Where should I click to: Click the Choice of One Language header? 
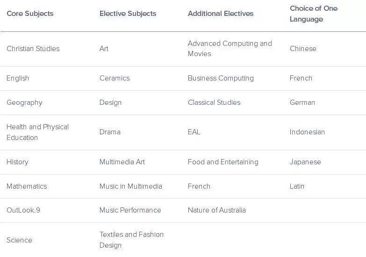click(313, 14)
